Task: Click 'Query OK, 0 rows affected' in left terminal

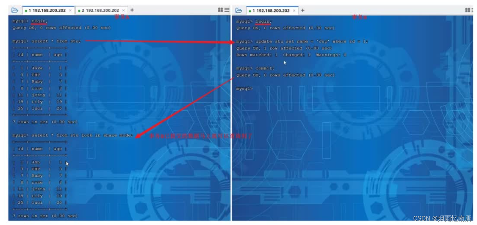Action: (x=61, y=28)
